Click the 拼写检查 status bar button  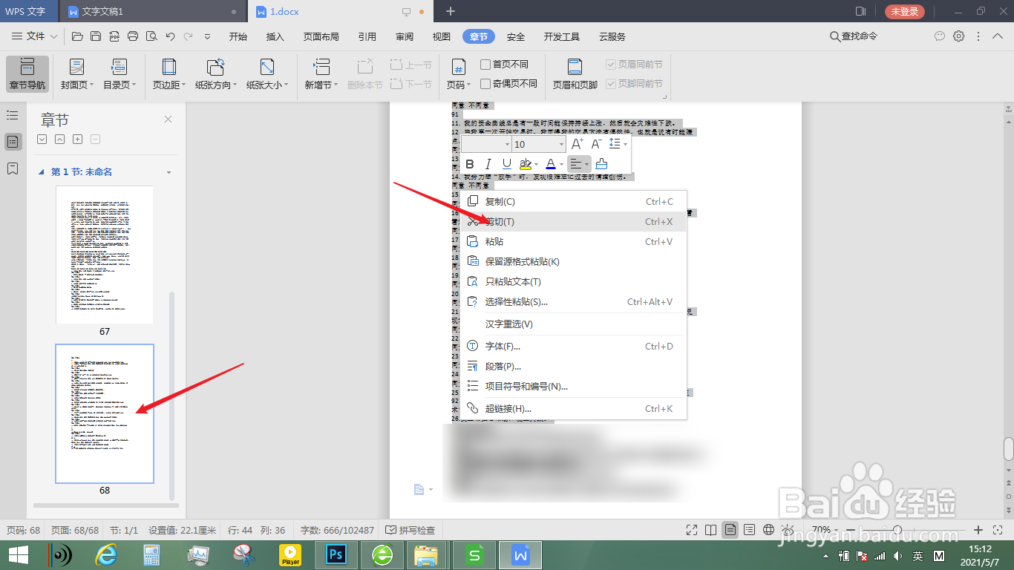click(410, 530)
